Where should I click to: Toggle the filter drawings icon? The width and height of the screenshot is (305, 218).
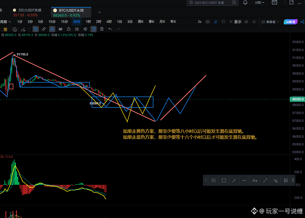pyautogui.click(x=94, y=29)
